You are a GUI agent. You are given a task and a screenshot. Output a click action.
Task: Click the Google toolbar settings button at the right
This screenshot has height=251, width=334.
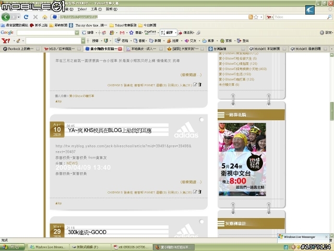(326, 32)
